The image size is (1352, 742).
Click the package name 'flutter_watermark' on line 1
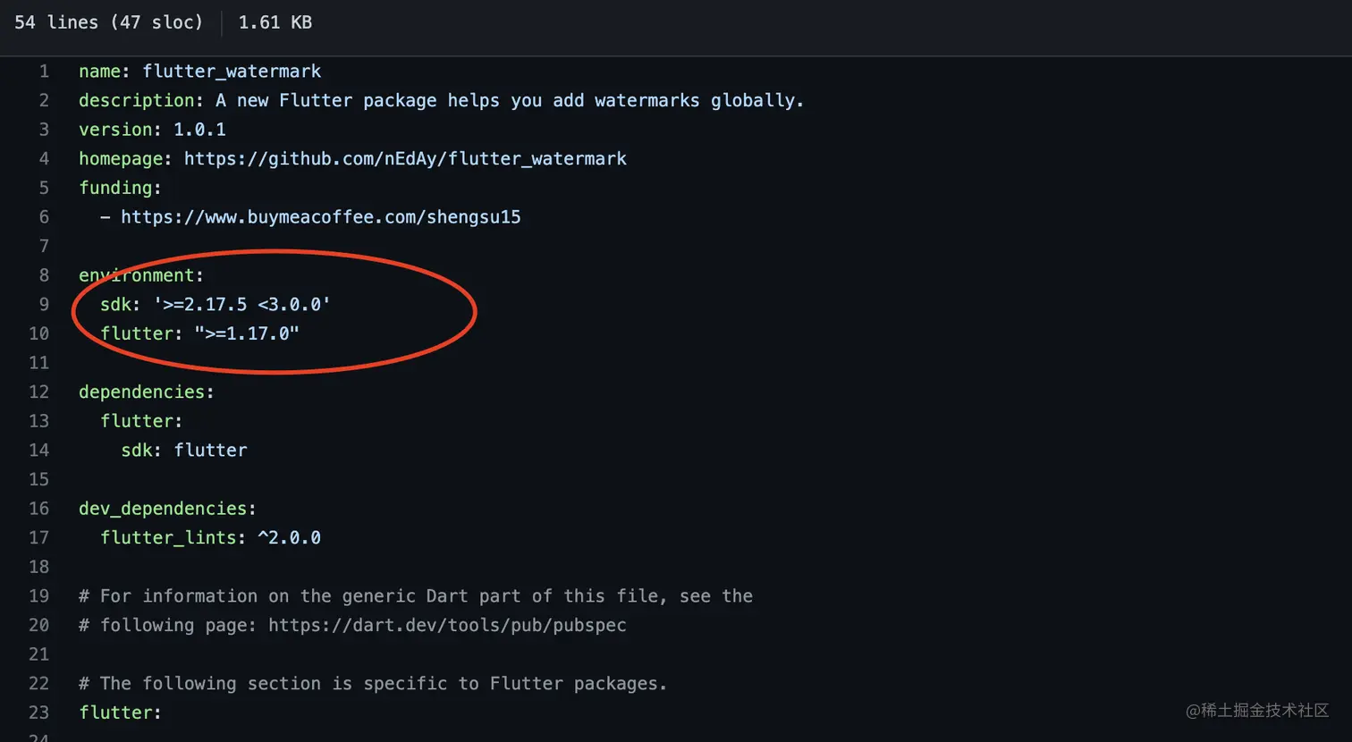(x=232, y=72)
